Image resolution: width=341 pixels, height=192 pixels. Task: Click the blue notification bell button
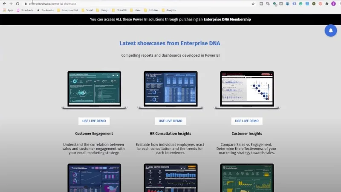[331, 30]
